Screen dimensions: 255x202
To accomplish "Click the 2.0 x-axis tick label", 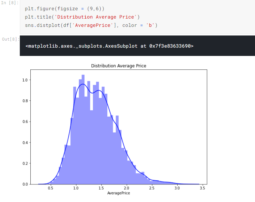I will point(127,188).
